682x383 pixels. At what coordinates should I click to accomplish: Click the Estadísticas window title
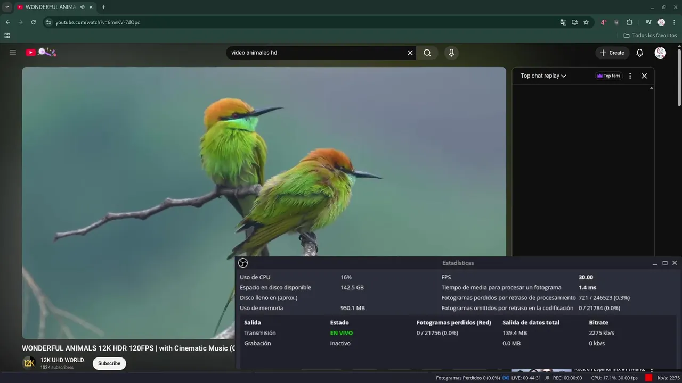[458, 263]
